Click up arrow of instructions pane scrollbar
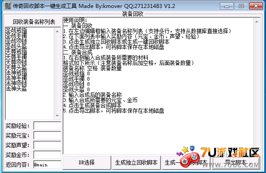 tap(257, 22)
